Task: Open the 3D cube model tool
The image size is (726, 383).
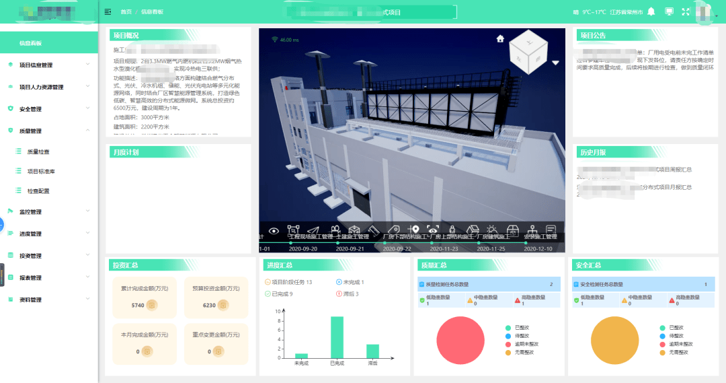Action: (473, 230)
